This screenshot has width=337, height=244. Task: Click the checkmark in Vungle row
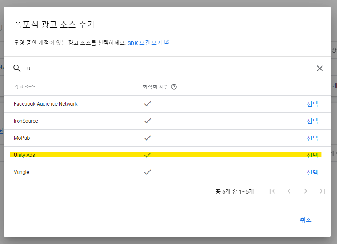[x=148, y=172]
